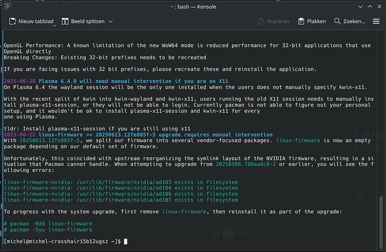Click the keep-below down arrow in title bar
The height and width of the screenshot is (252, 386).
tap(360, 7)
